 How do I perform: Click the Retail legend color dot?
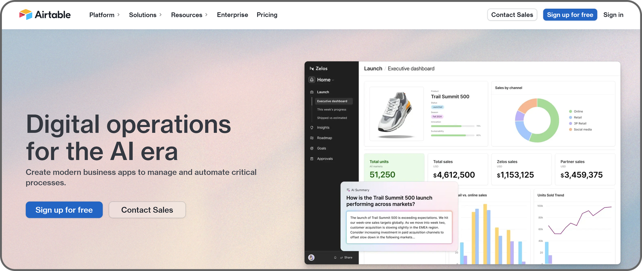pos(570,118)
